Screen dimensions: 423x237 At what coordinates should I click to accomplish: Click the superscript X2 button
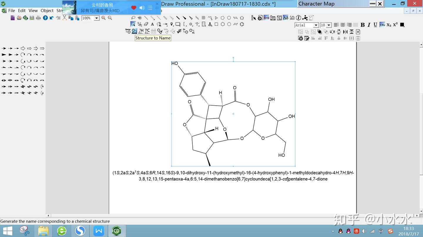tap(395, 25)
